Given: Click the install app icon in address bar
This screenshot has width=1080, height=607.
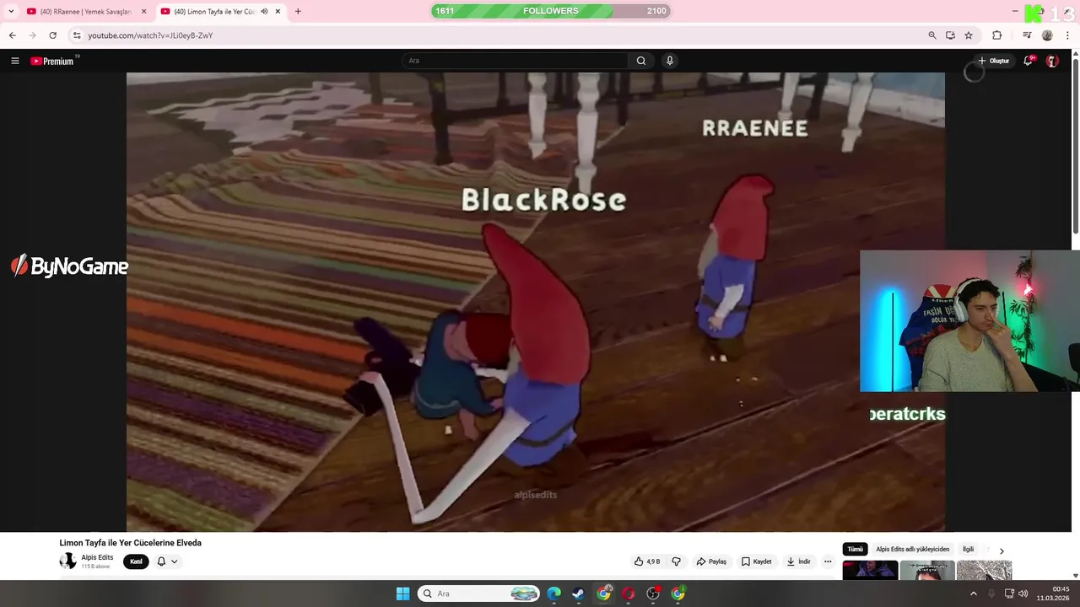Looking at the screenshot, I should coord(950,35).
